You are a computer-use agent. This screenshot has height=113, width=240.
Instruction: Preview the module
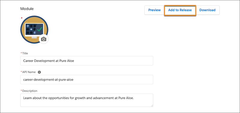point(154,10)
